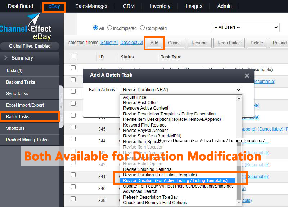Check the row 340 checkbox

tap(73, 186)
